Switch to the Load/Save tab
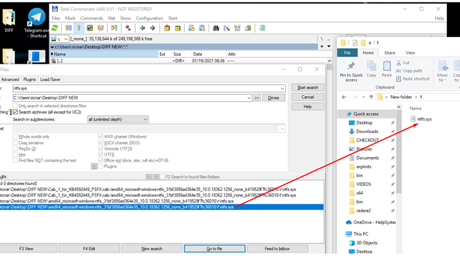460x259 pixels. pos(50,79)
